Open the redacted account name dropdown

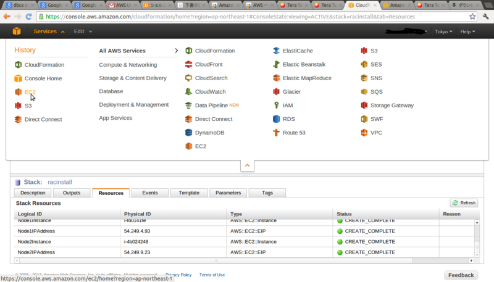point(406,31)
